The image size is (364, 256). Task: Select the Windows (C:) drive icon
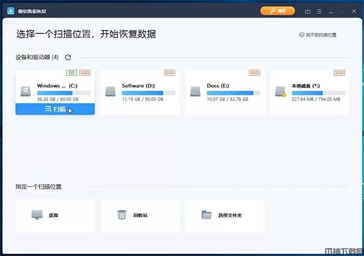click(26, 90)
